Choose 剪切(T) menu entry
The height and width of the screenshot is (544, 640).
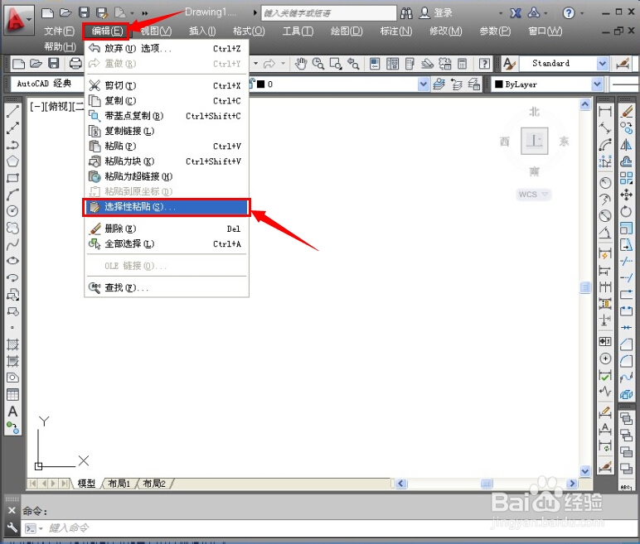tap(167, 85)
